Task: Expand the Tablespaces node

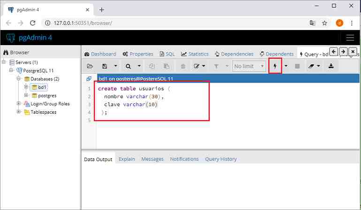Action: [19, 112]
